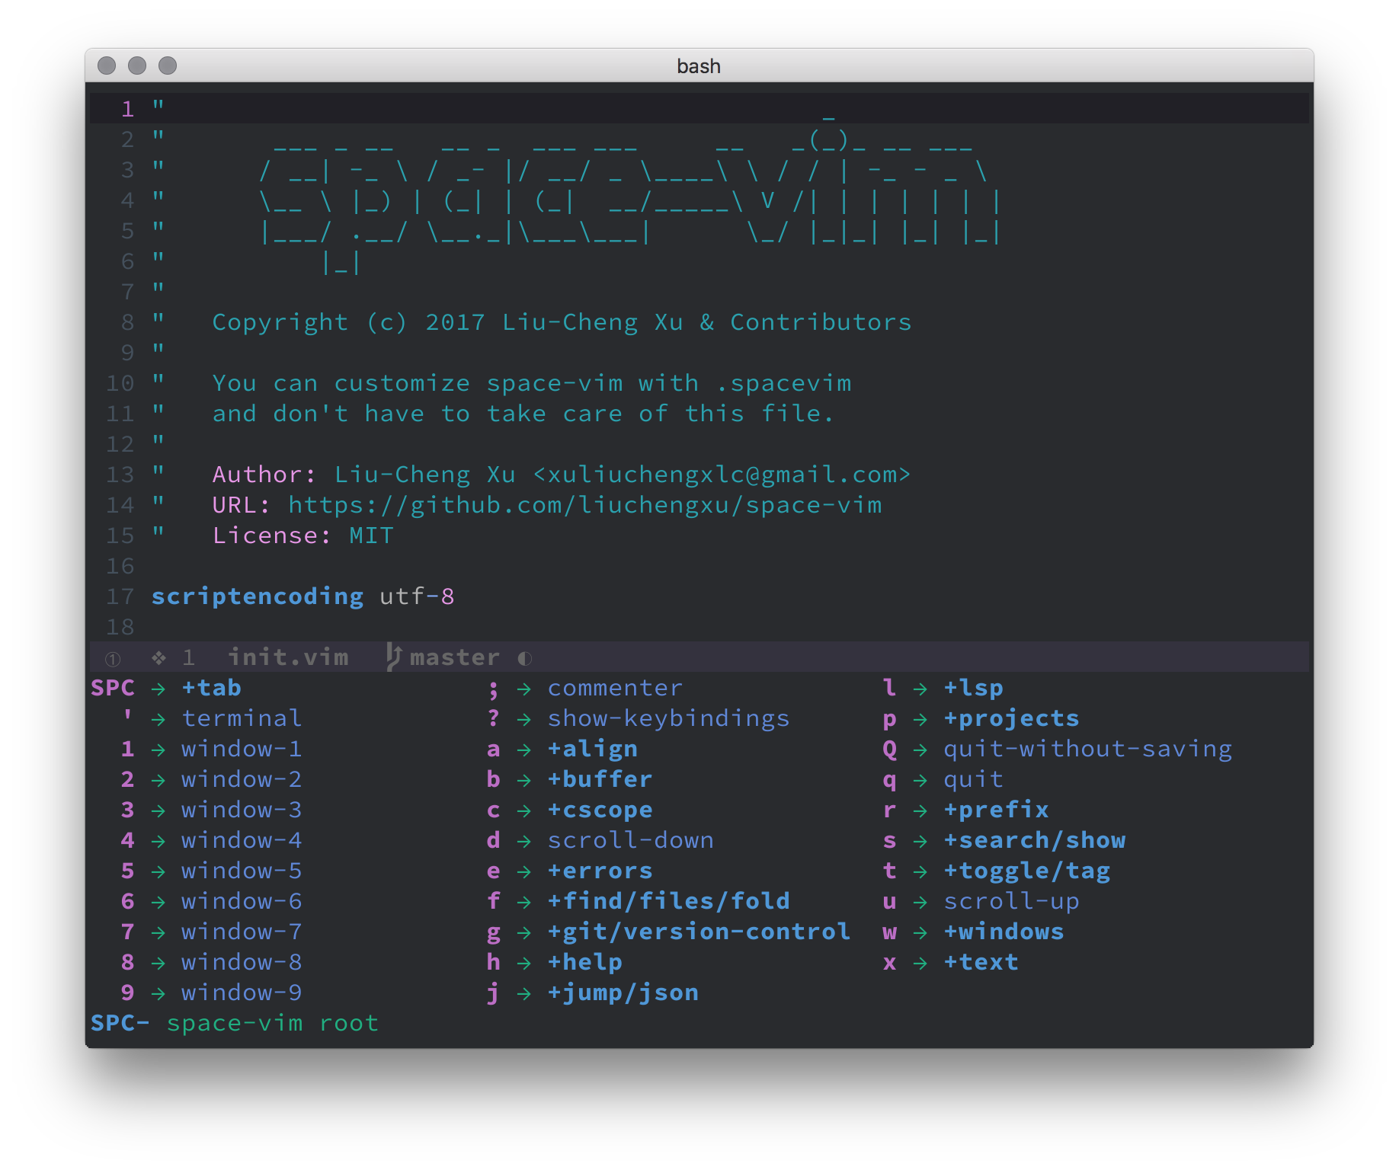This screenshot has width=1399, height=1170.
Task: Open the space-vim GitHub URL
Action: [x=584, y=504]
